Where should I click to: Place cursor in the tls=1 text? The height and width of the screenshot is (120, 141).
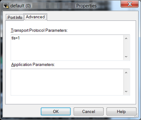[15, 38]
